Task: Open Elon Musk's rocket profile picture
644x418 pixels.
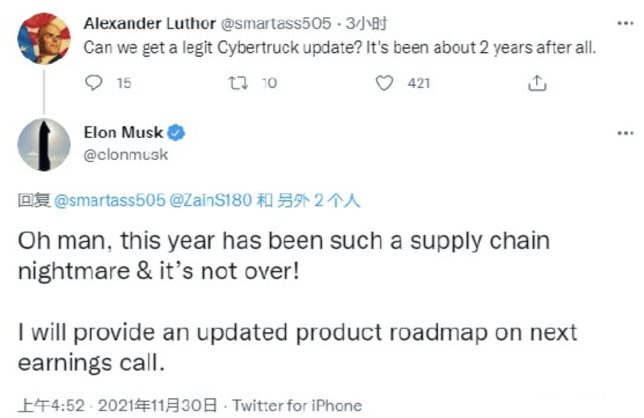Action: (x=44, y=145)
